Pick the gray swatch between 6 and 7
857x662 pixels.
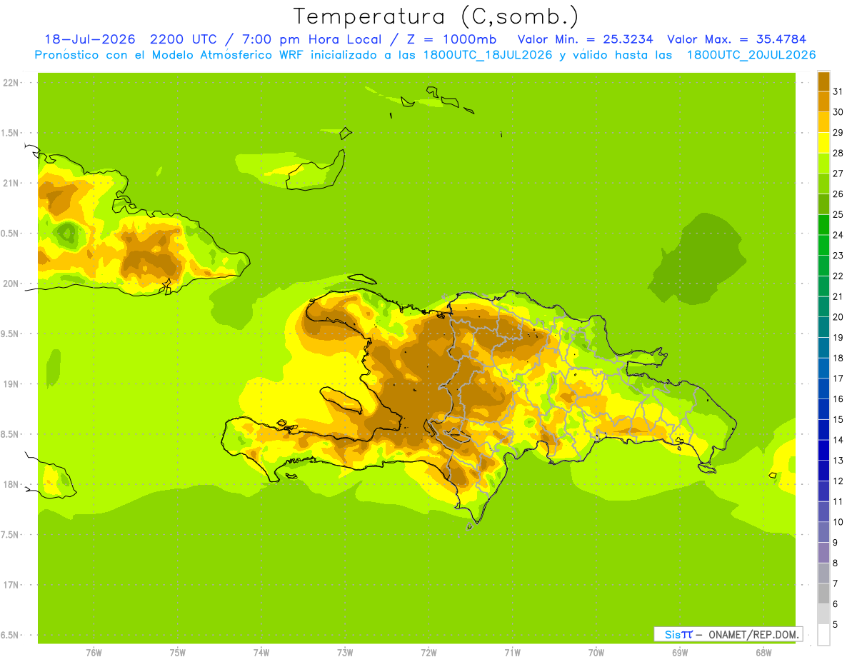823,593
